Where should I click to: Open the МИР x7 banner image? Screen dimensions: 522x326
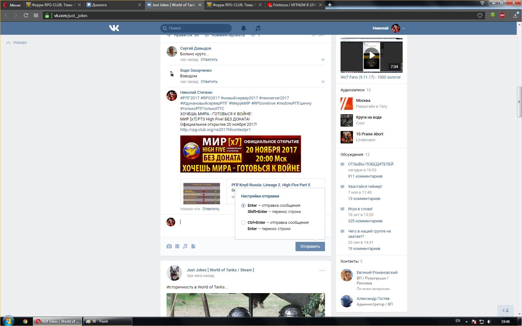click(x=240, y=154)
